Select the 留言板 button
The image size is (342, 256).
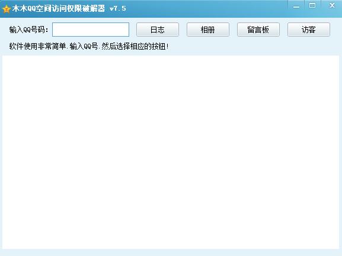[x=258, y=30]
